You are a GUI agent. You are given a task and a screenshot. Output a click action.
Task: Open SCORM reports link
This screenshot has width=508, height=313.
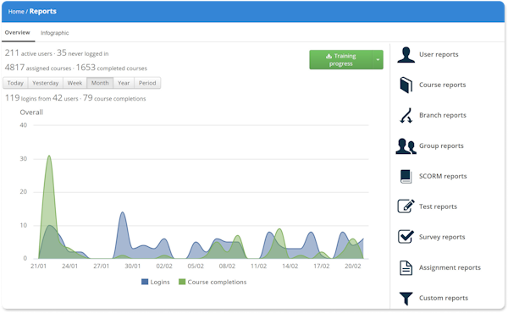tap(443, 176)
